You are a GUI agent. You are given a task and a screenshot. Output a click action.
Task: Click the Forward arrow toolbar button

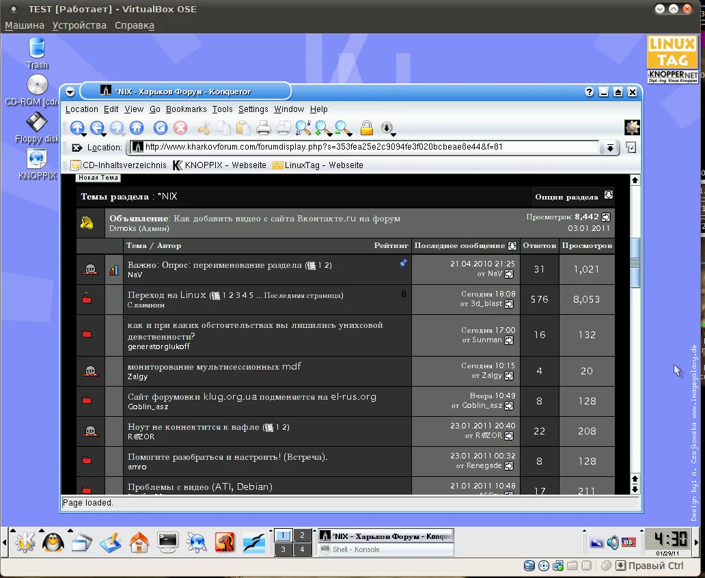[116, 128]
